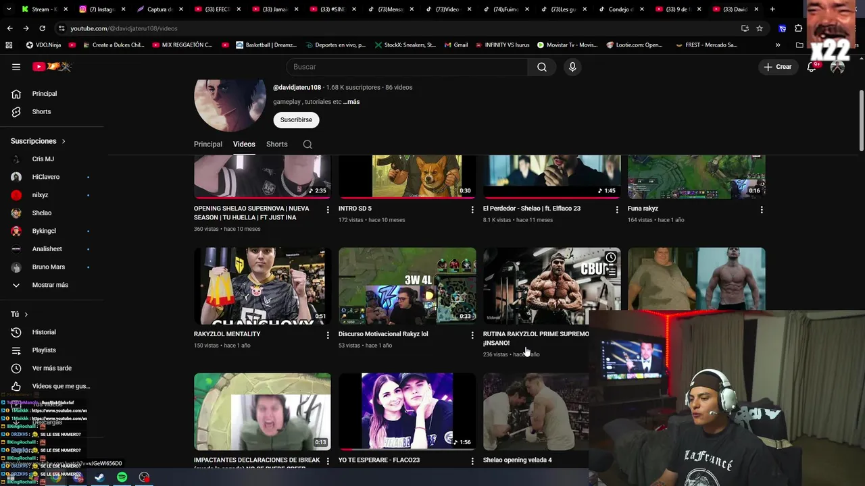
Task: Open the YouTube guide hamburger menu
Action: [x=16, y=67]
